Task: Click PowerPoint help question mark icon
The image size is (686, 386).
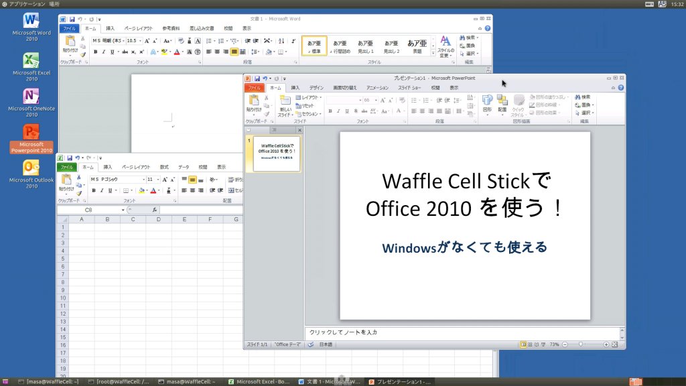Action: [621, 88]
